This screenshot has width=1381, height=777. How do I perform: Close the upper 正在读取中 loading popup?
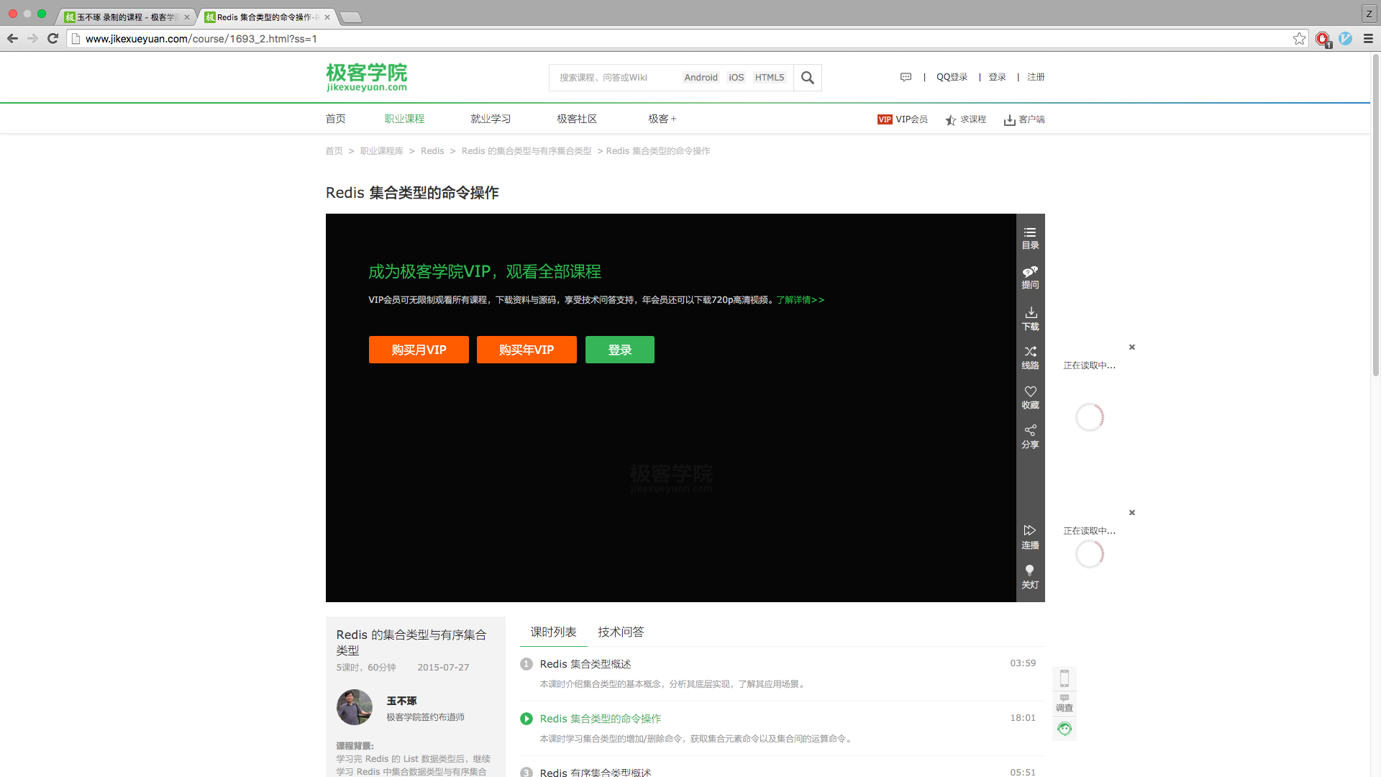(1131, 347)
